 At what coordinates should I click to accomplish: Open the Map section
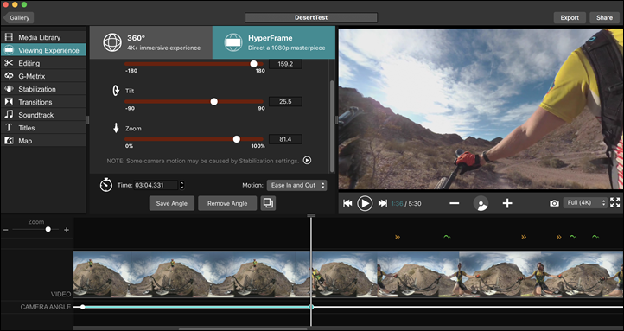tap(43, 141)
